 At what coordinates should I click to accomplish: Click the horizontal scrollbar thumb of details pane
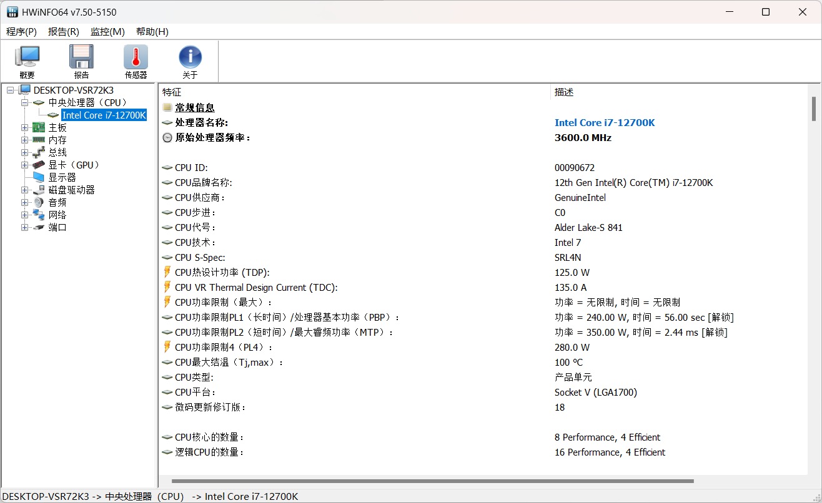click(433, 481)
